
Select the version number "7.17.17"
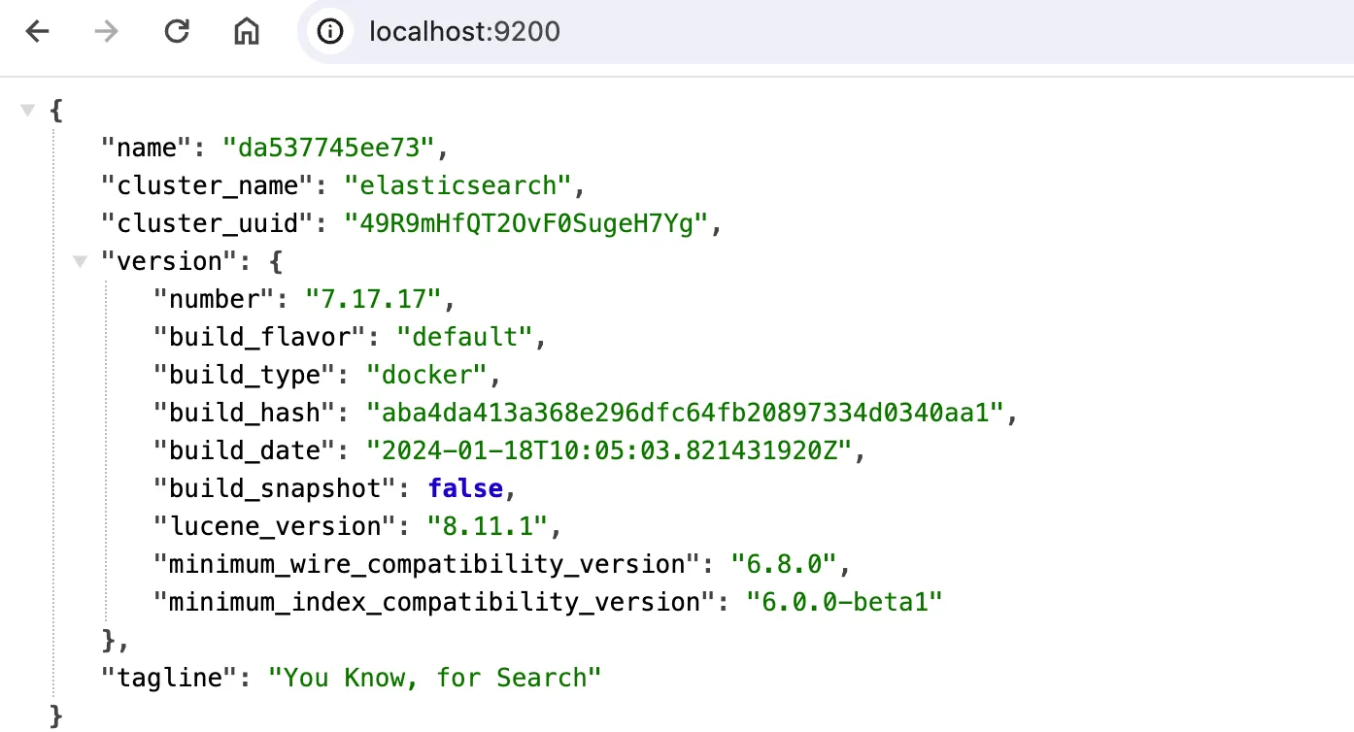tap(374, 299)
